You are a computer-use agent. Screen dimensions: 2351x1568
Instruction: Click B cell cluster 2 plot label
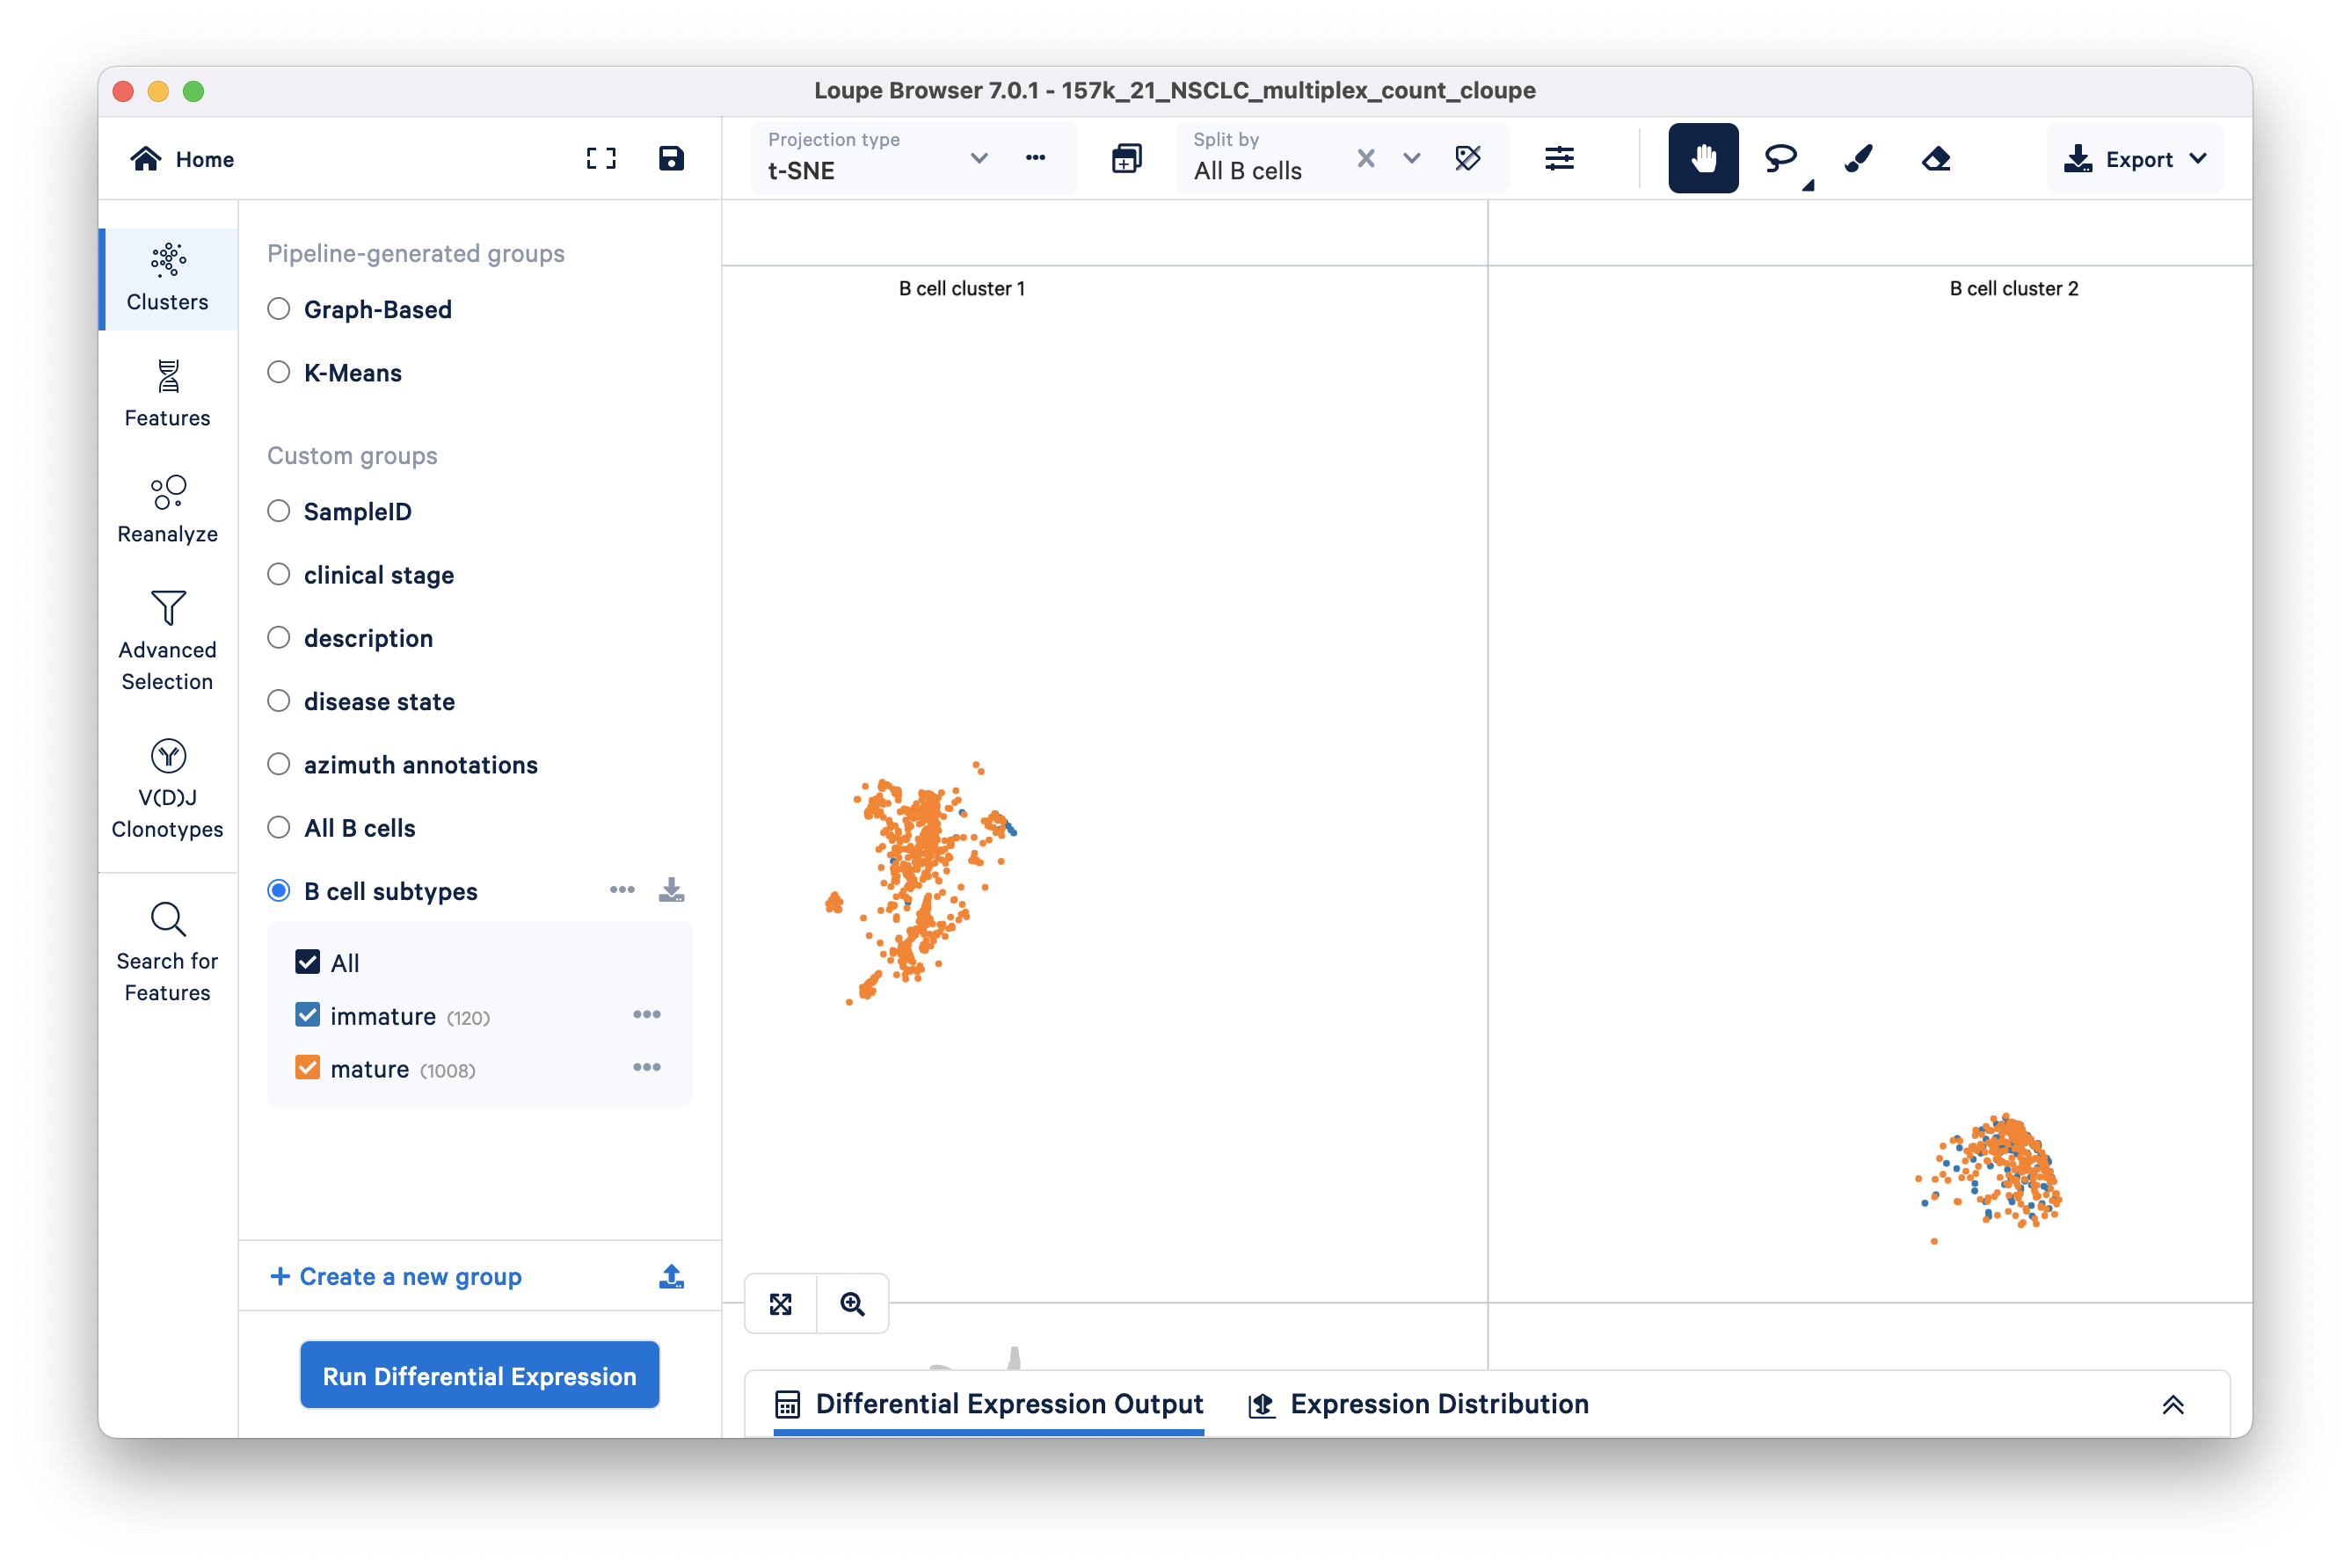click(2013, 288)
